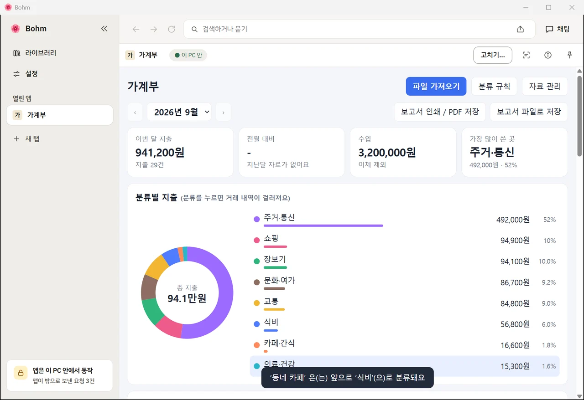
Task: Click the search or ask input field
Action: [x=359, y=29]
